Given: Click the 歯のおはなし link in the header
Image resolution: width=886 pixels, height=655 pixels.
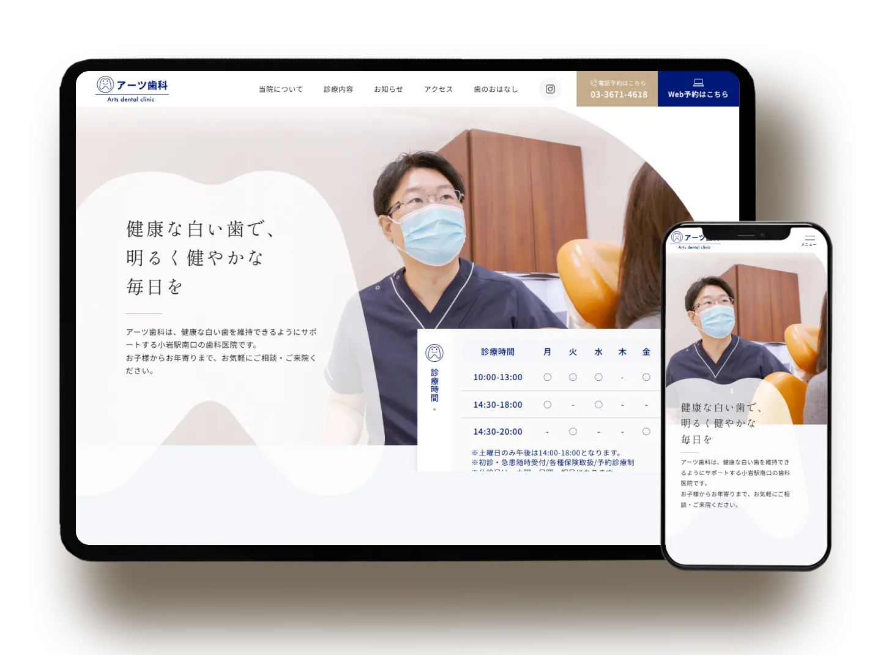Looking at the screenshot, I should click(x=496, y=89).
